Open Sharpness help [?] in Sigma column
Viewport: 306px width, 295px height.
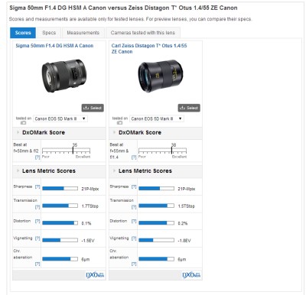(x=37, y=186)
